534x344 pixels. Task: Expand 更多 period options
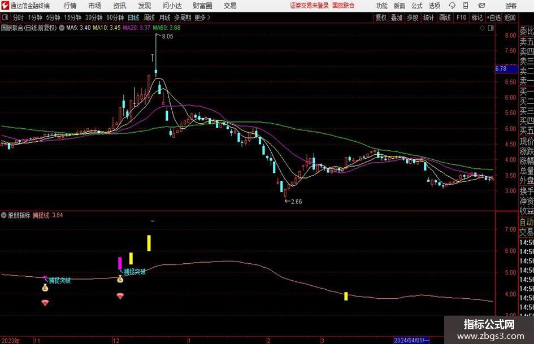(202, 18)
